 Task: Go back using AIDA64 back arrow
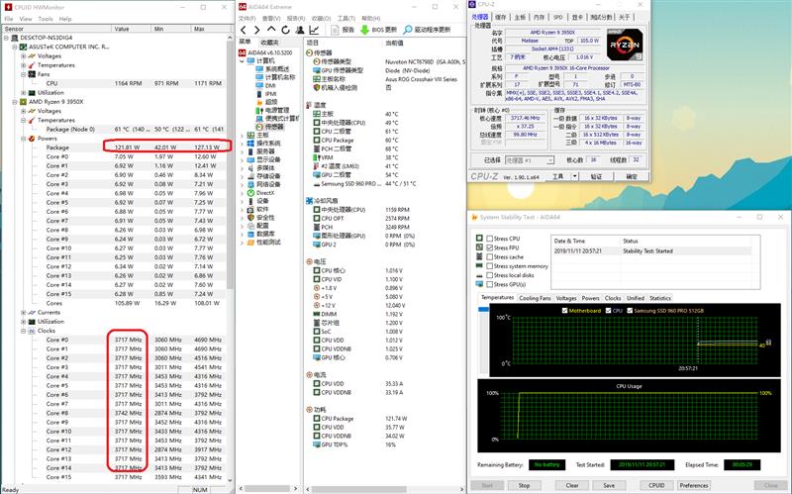coord(244,30)
